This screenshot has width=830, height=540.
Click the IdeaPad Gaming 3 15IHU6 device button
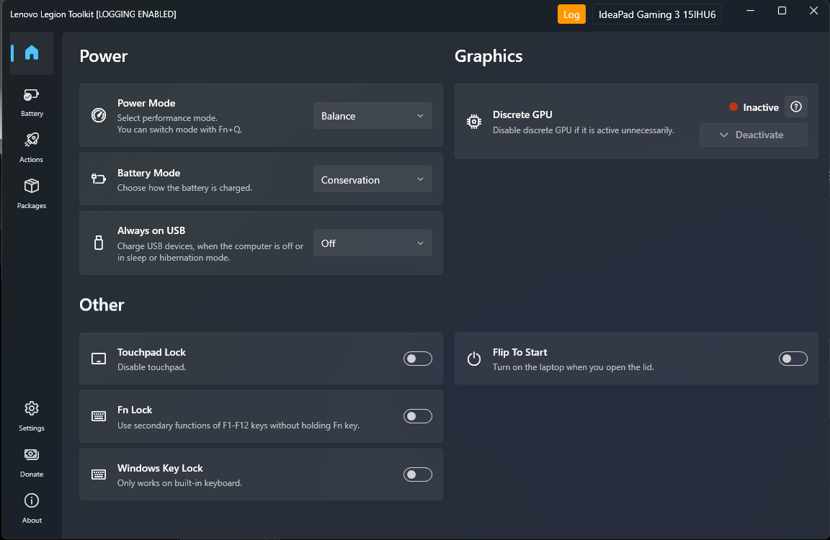click(x=657, y=14)
